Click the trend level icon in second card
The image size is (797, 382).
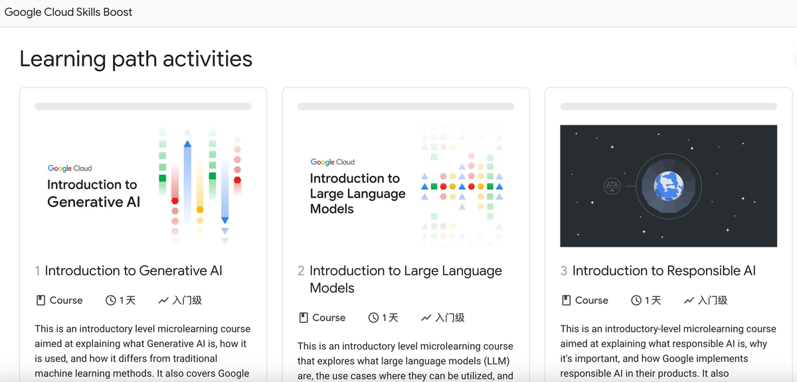coord(426,318)
